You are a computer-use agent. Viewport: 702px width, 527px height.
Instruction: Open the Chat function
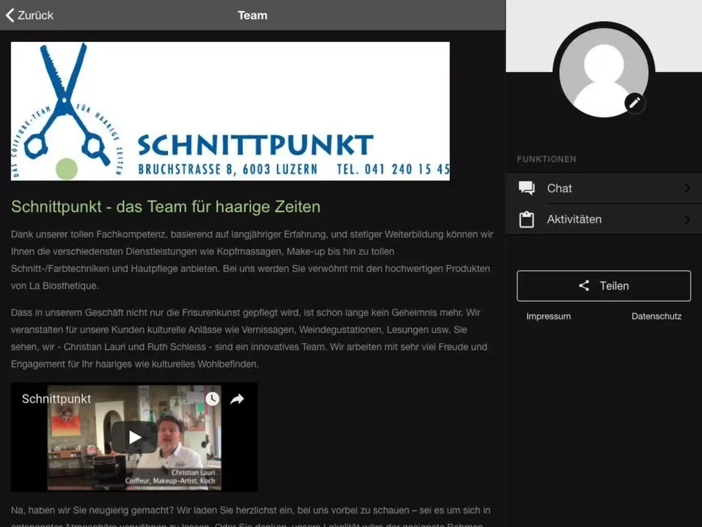pos(604,188)
